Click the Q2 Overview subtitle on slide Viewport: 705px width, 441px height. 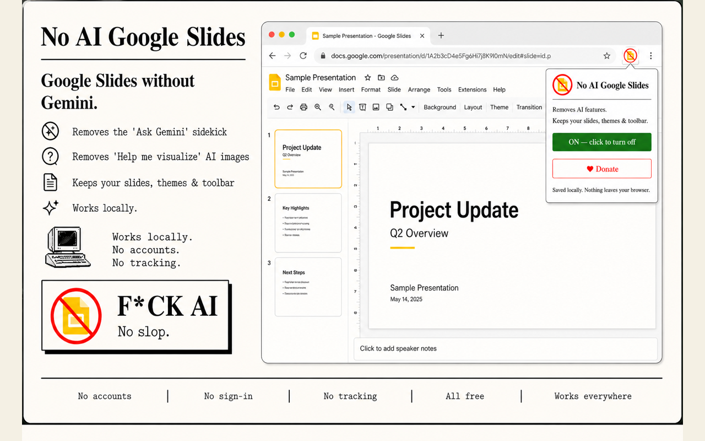419,233
